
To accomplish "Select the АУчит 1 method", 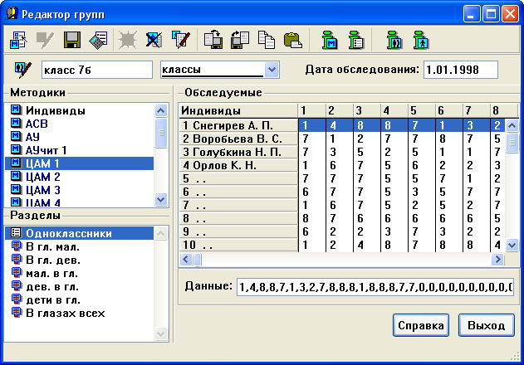I will pyautogui.click(x=79, y=150).
